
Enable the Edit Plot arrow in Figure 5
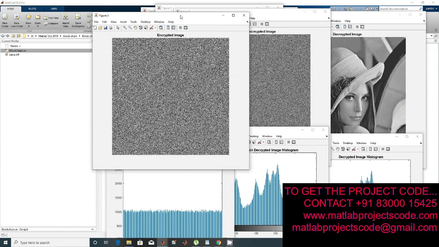click(118, 28)
